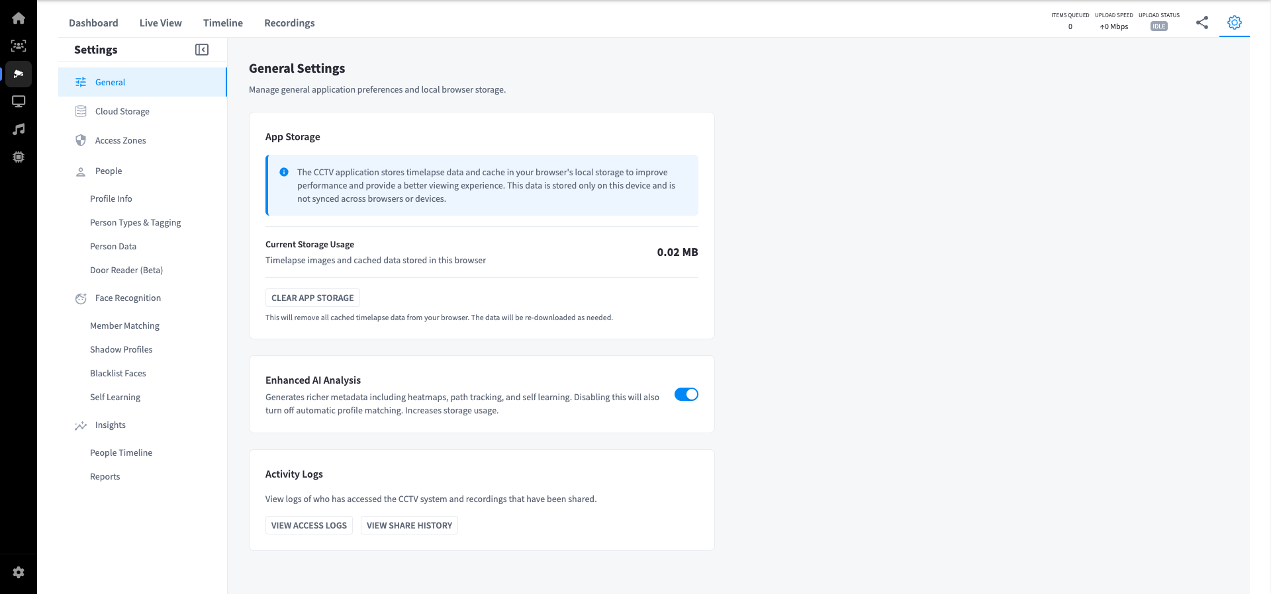Click Clear App Storage button
This screenshot has height=594, width=1271.
point(312,298)
